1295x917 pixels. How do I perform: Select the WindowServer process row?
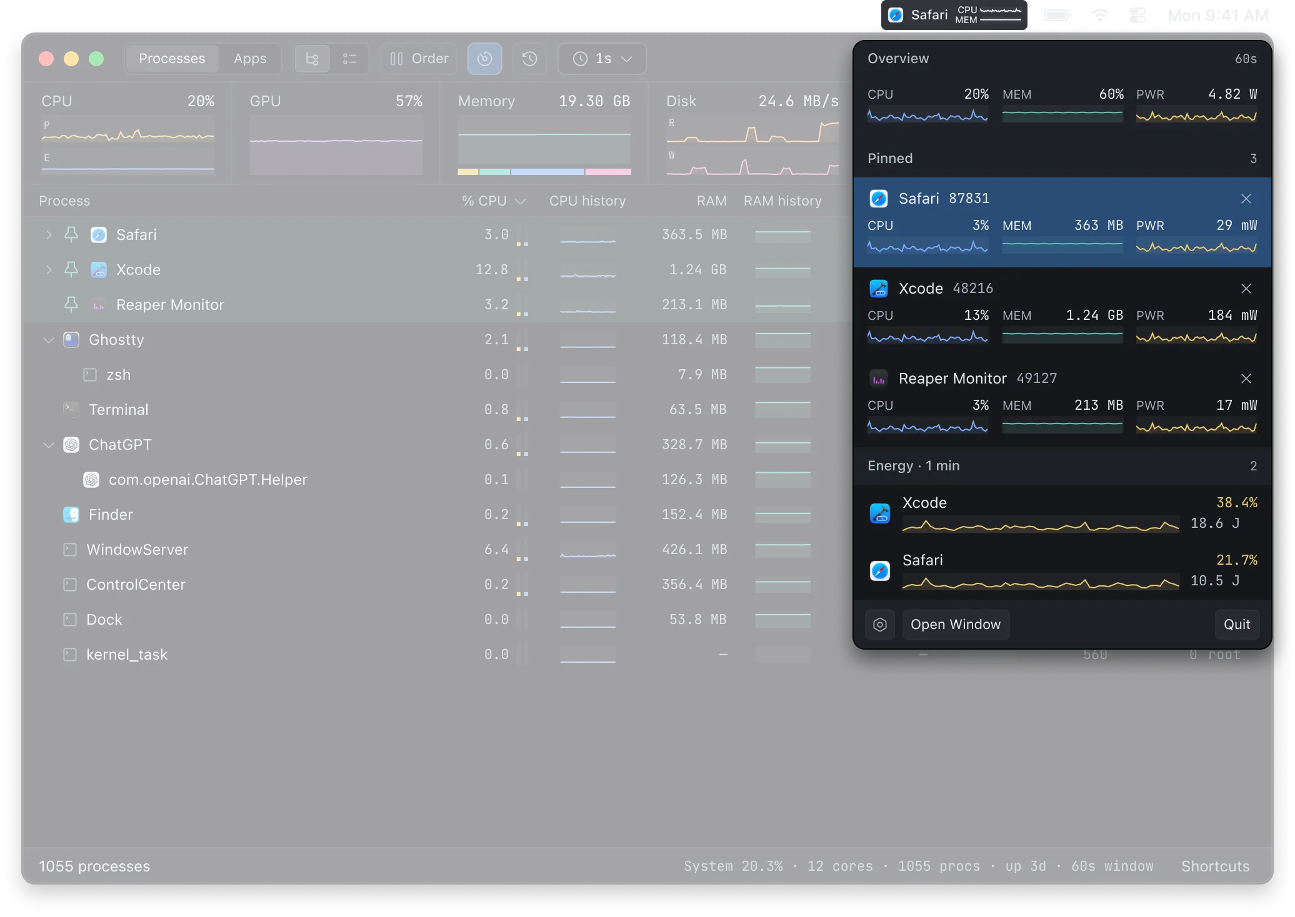pos(437,549)
